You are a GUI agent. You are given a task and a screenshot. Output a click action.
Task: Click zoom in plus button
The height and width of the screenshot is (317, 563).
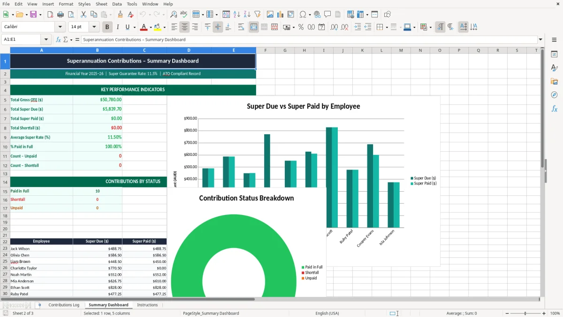tap(544, 313)
